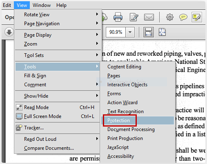
Task: Choose Compare Documents... menu item
Action: (x=58, y=148)
